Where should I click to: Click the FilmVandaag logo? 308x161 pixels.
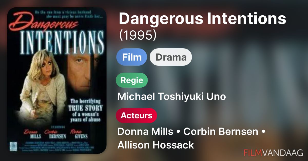tap(273, 153)
